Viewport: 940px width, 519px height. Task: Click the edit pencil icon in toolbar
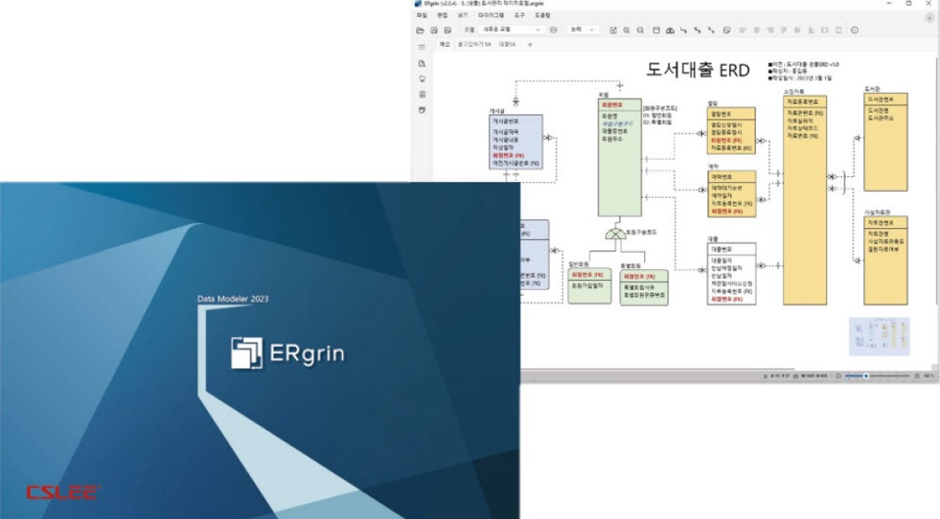pyautogui.click(x=613, y=30)
